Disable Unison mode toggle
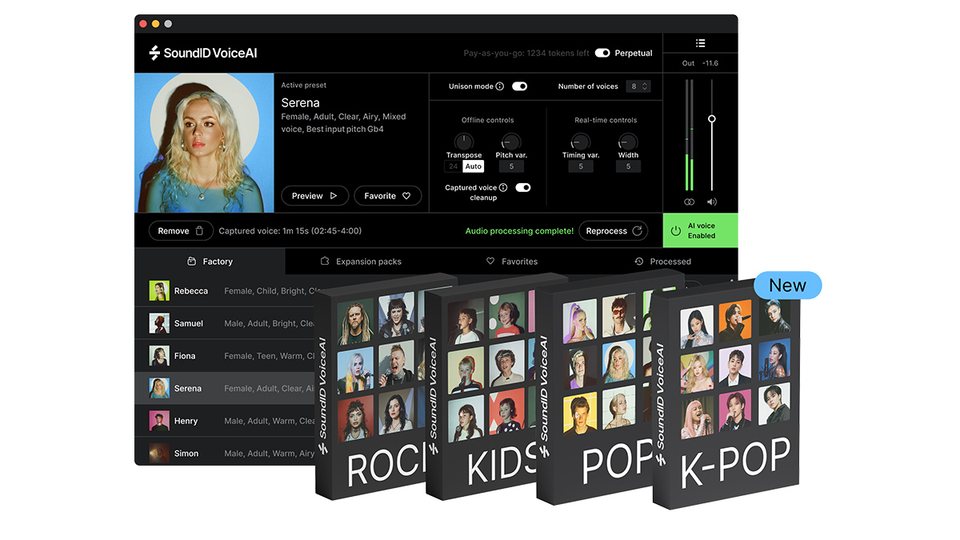 pyautogui.click(x=520, y=86)
